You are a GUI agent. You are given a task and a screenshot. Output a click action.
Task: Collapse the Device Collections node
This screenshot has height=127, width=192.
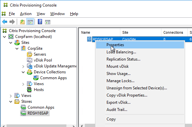[x=23, y=72]
